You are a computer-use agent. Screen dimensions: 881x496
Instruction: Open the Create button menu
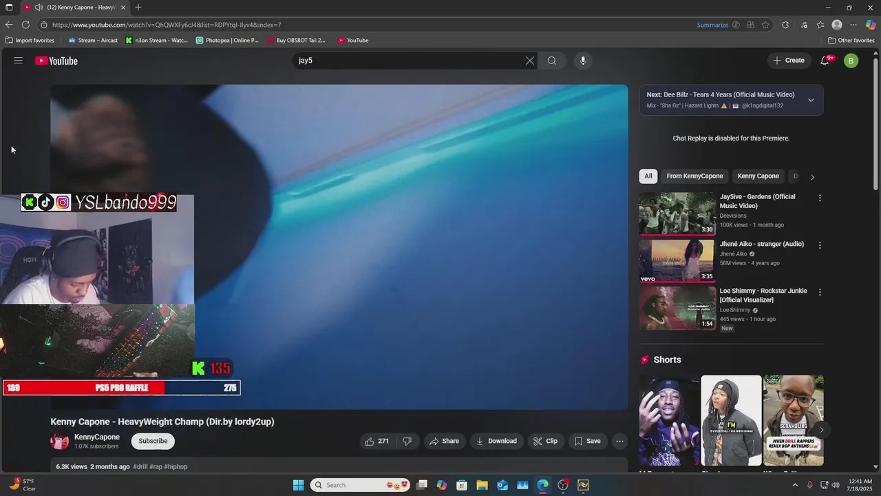pos(789,61)
